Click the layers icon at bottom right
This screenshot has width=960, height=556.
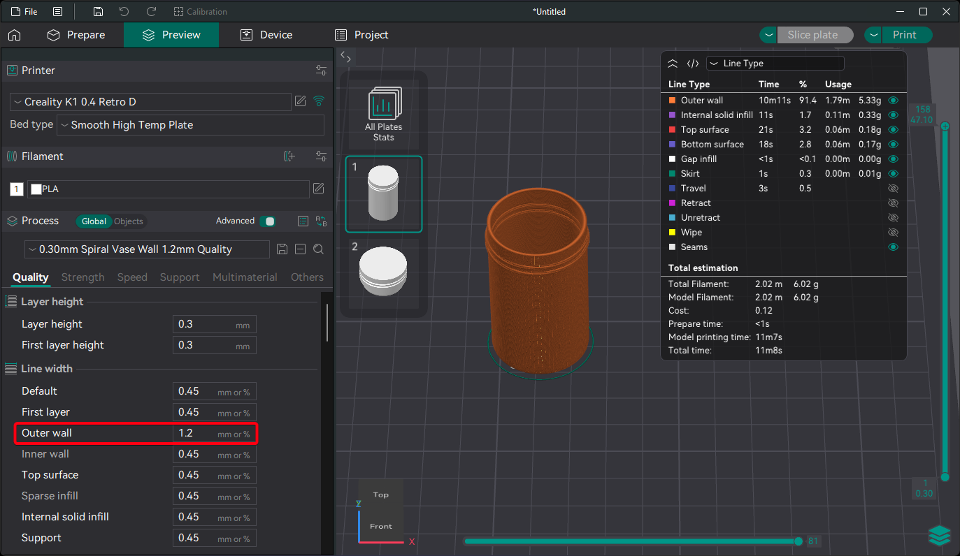[x=939, y=536]
